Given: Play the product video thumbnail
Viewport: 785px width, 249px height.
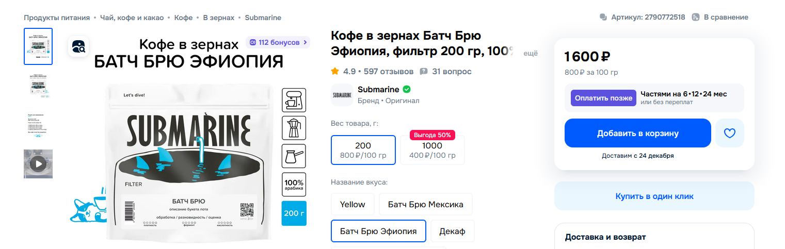Looking at the screenshot, I should tap(38, 164).
